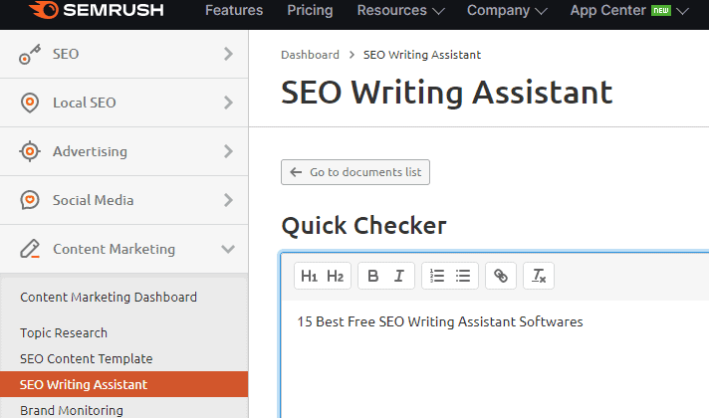Click the green 'new' badge

[x=661, y=10]
